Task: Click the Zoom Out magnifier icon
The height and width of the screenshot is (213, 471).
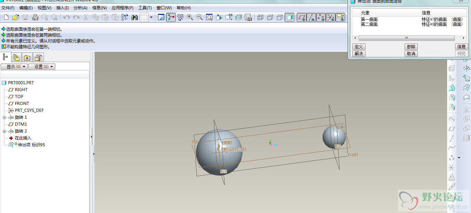Action: 200,17
